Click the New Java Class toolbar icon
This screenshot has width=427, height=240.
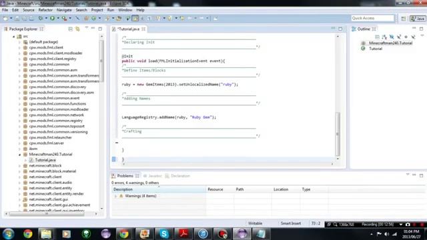(93, 18)
